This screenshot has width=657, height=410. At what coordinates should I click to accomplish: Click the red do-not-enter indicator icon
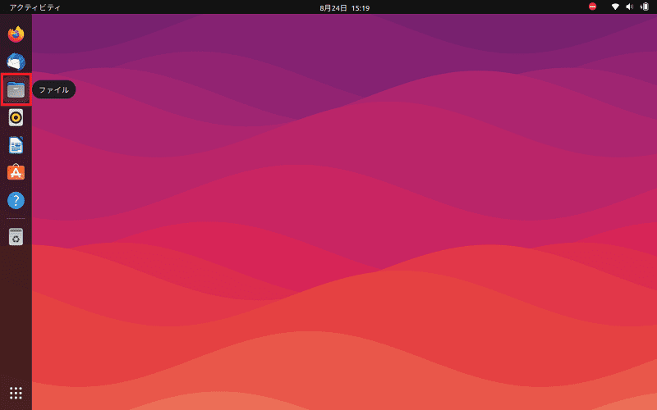(592, 7)
